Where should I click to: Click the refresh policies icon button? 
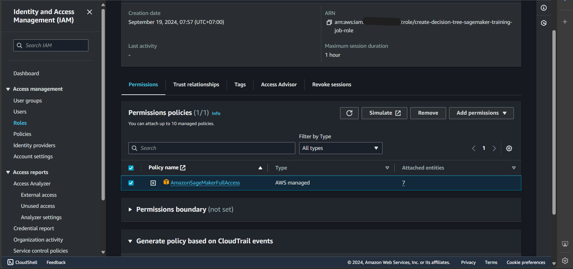pos(349,113)
